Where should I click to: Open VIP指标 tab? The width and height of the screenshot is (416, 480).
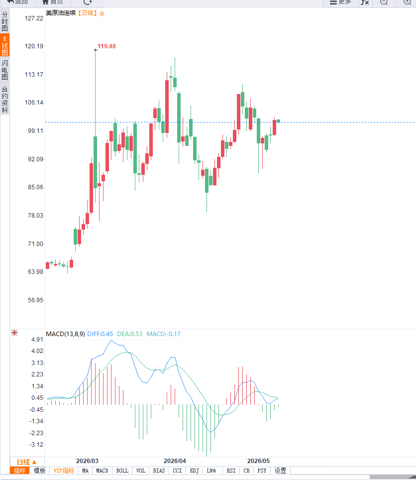tap(64, 471)
